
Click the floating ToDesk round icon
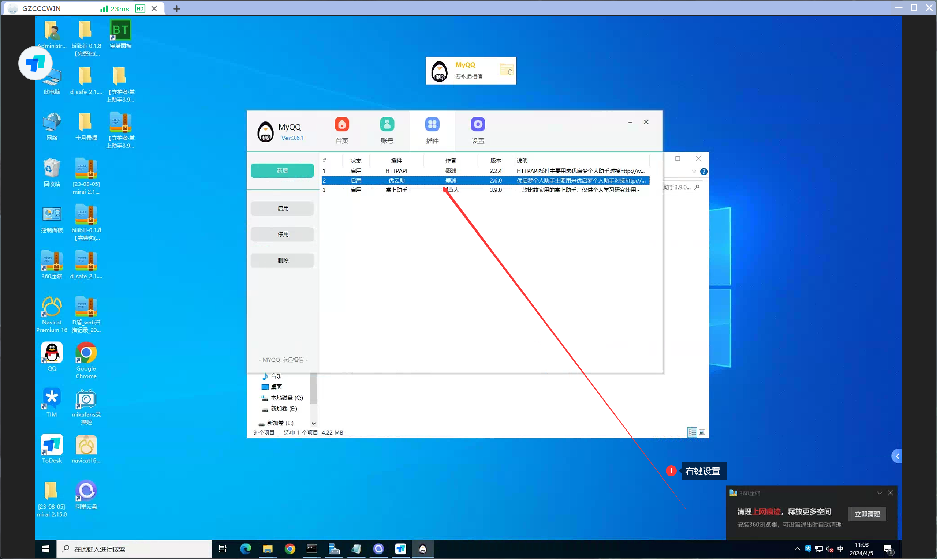(36, 63)
